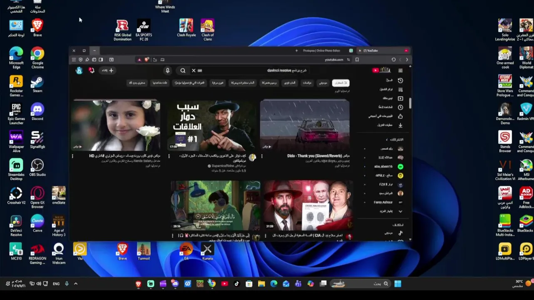Image resolution: width=534 pixels, height=300 pixels.
Task: Expand the Subscriptions section chevron
Action: click(387, 140)
